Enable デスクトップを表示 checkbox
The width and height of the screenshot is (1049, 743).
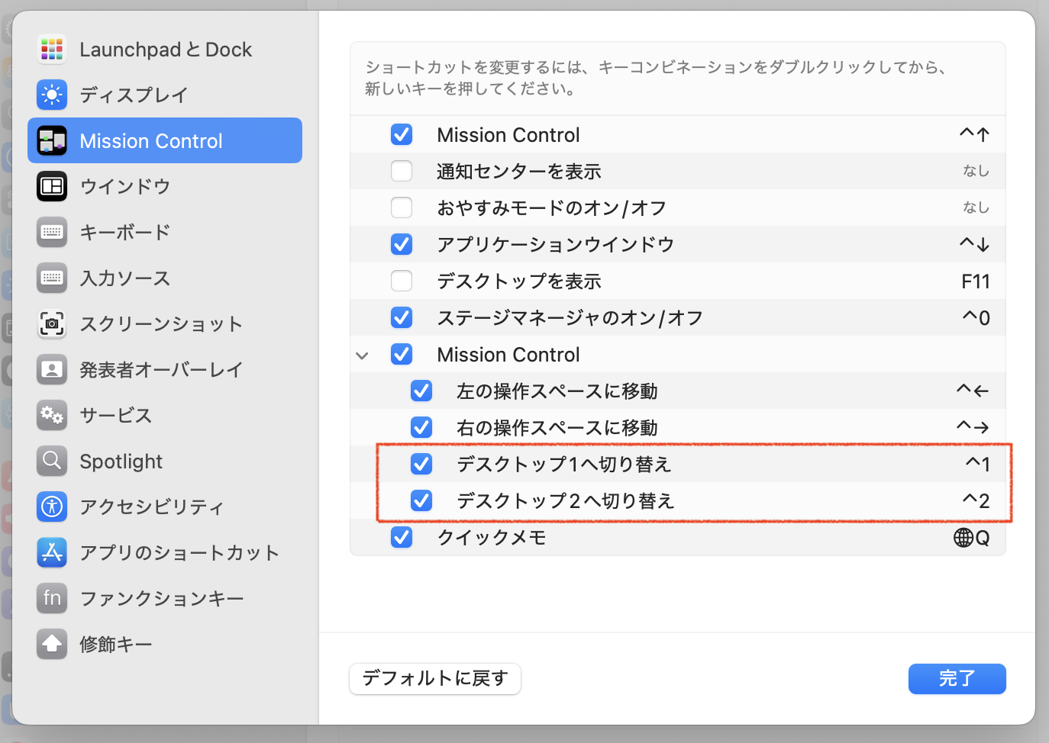(402, 281)
